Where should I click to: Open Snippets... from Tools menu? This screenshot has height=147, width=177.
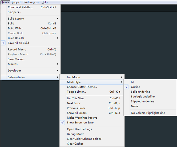point(30,12)
